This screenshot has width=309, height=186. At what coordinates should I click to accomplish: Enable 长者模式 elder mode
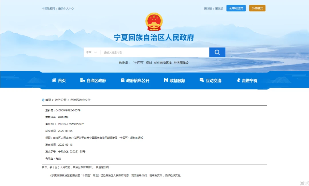(257, 8)
